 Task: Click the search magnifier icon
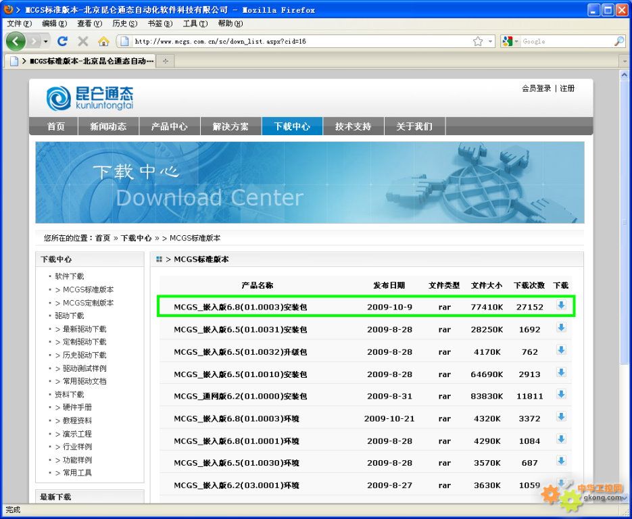(619, 41)
